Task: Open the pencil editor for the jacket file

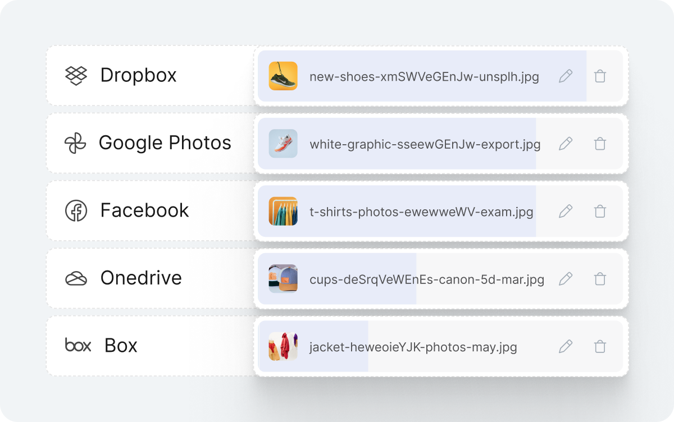Action: click(566, 347)
